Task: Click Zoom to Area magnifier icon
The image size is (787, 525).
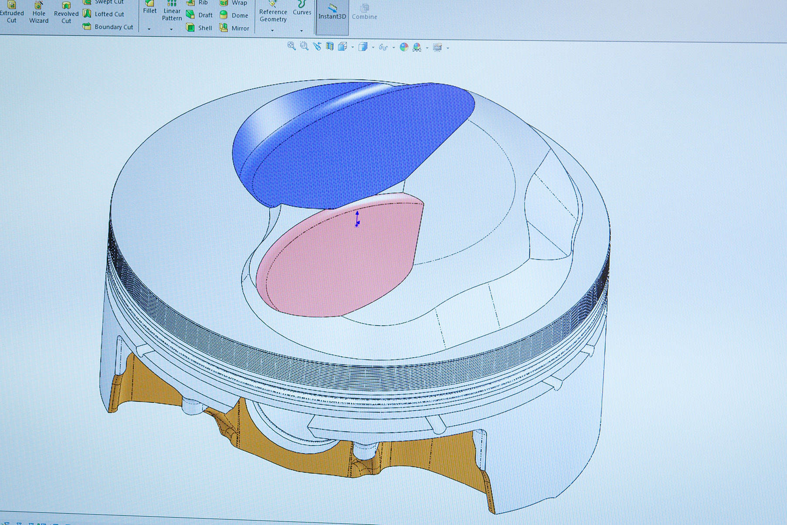Action: pos(304,46)
